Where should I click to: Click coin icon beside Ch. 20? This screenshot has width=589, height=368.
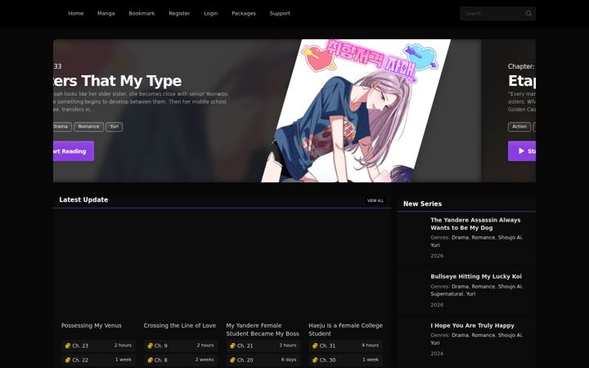232,360
